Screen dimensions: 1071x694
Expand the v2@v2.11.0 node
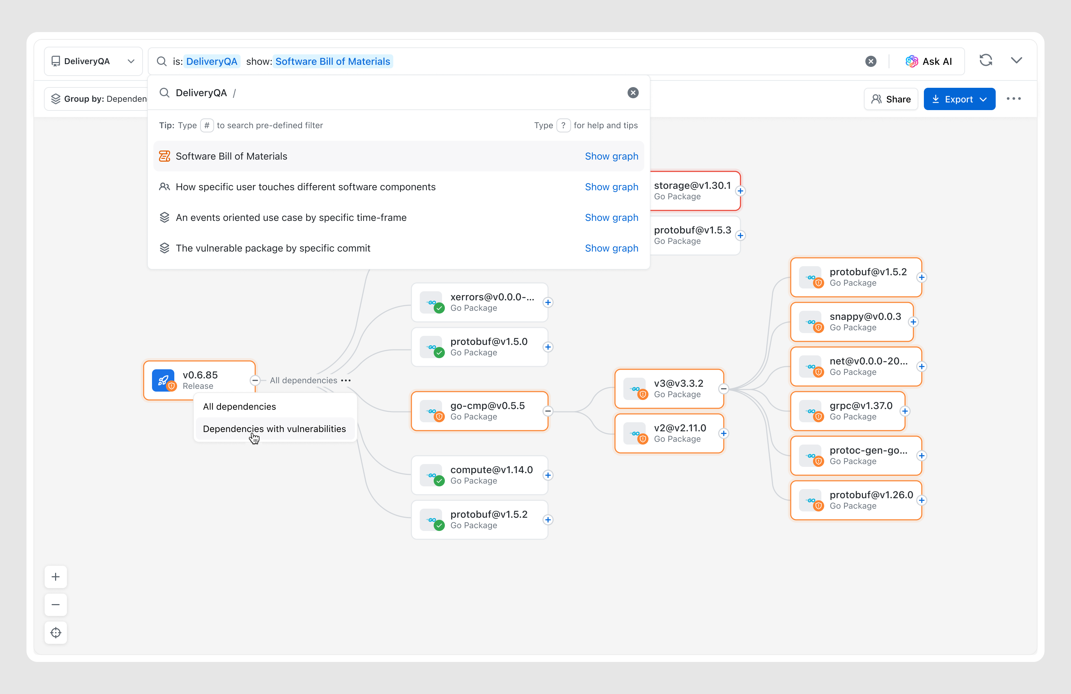[724, 433]
